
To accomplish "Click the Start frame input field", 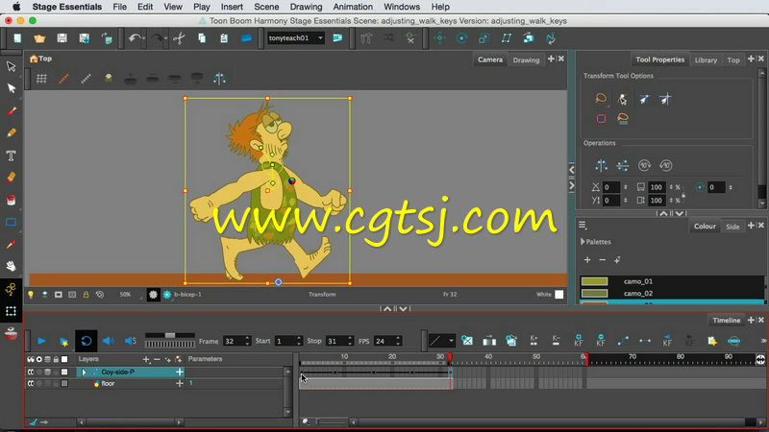I will (x=285, y=341).
